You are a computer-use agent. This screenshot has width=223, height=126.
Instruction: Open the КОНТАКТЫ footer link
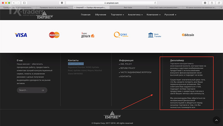pos(126,76)
